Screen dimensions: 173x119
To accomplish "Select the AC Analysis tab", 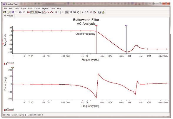I will [x=9, y=16].
